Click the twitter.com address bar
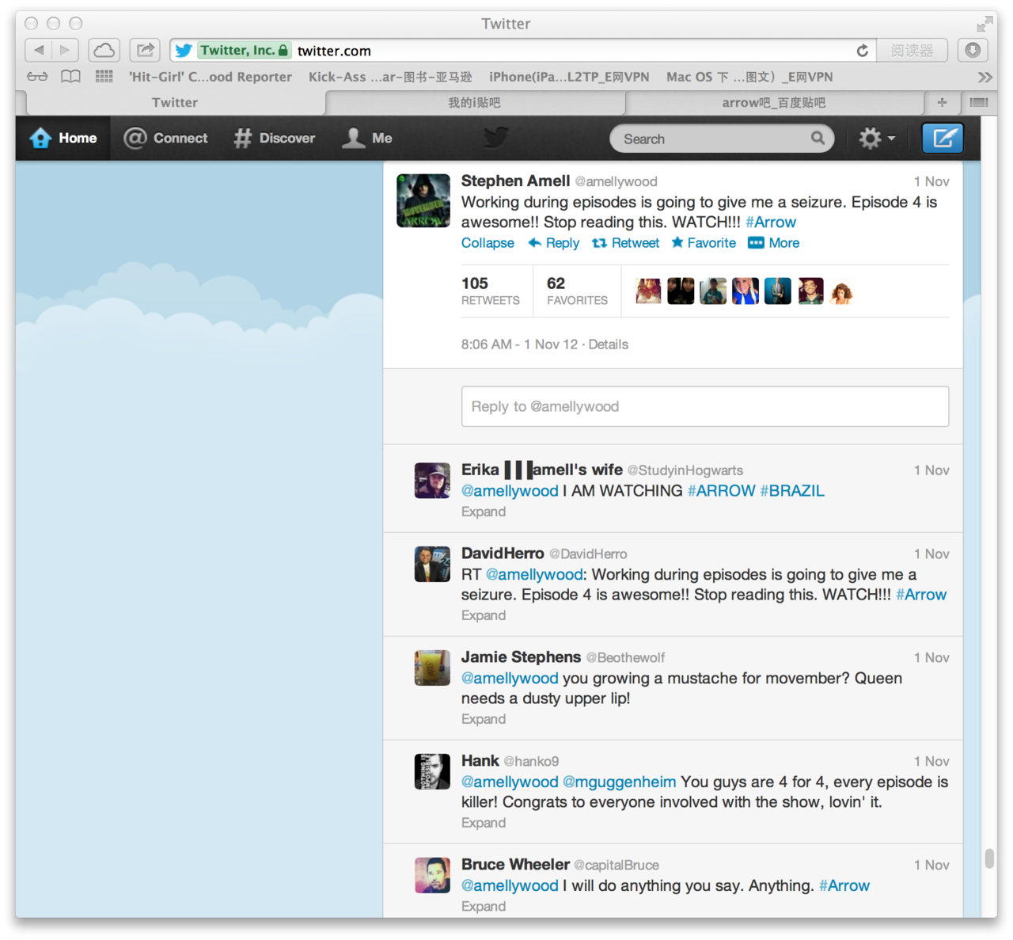The height and width of the screenshot is (940, 1013). click(x=523, y=51)
